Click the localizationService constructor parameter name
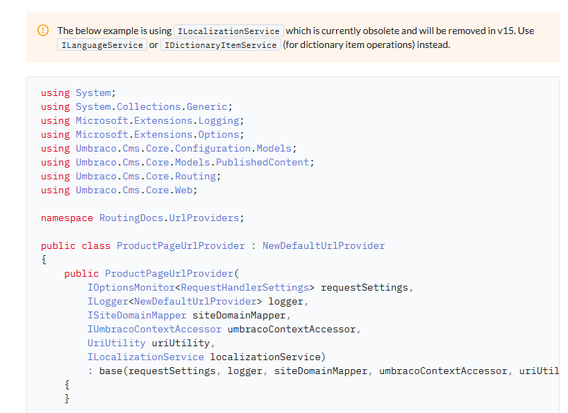This screenshot has height=413, width=568. coord(267,357)
